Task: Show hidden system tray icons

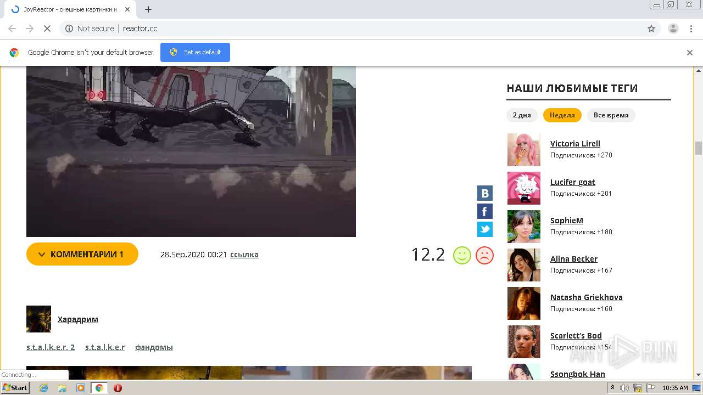Action: (613, 388)
